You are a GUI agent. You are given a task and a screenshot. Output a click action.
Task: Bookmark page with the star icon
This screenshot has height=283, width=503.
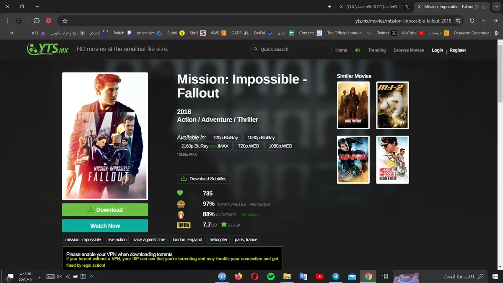[x=65, y=21]
